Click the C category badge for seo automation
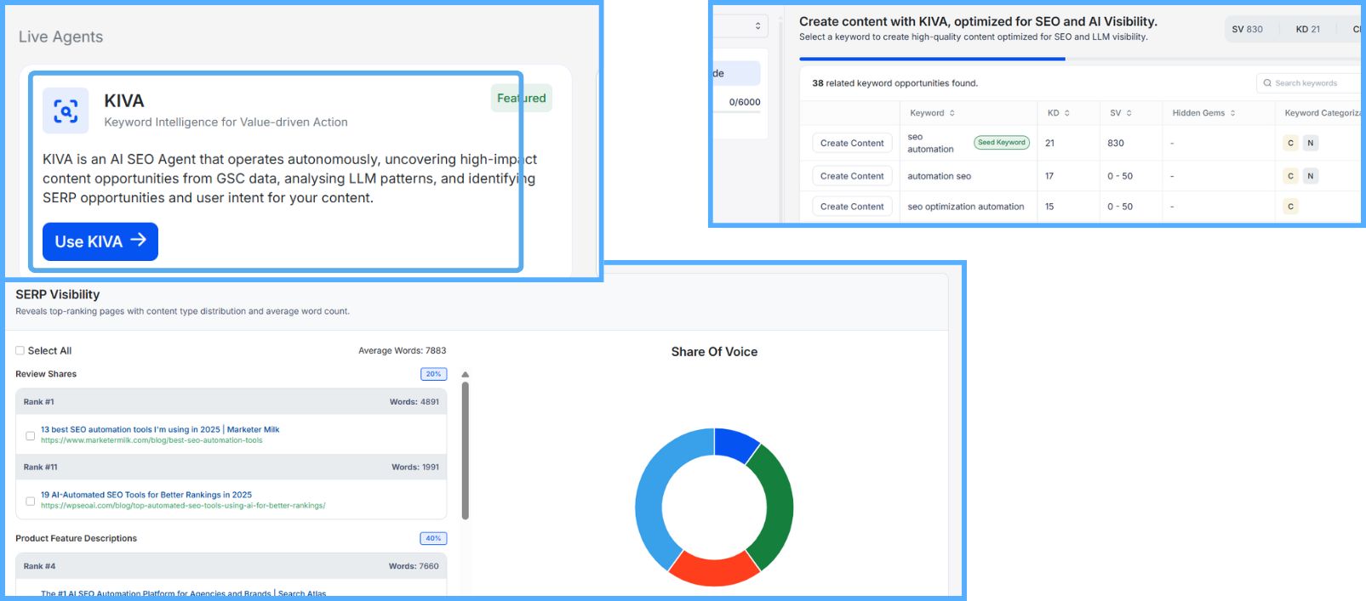Image resolution: width=1366 pixels, height=601 pixels. pos(1290,143)
